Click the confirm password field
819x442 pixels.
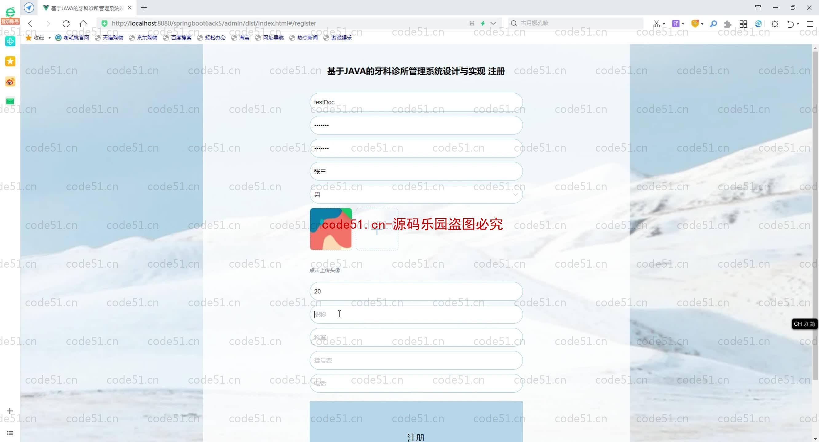click(416, 148)
